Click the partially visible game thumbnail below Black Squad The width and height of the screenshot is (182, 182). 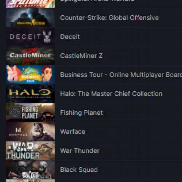point(30,181)
